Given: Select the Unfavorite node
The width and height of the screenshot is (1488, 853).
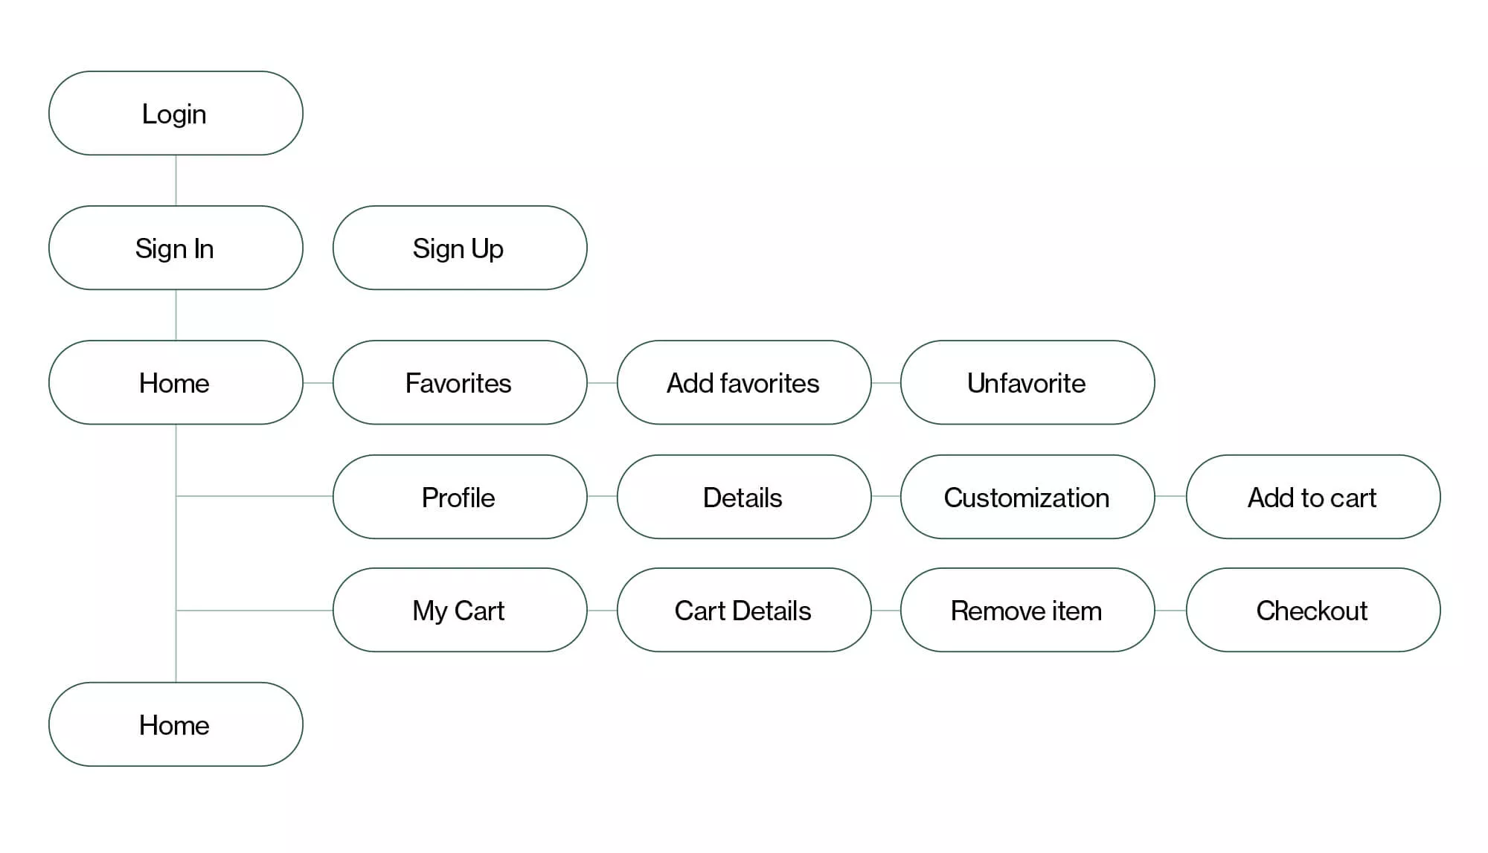Looking at the screenshot, I should tap(1027, 383).
